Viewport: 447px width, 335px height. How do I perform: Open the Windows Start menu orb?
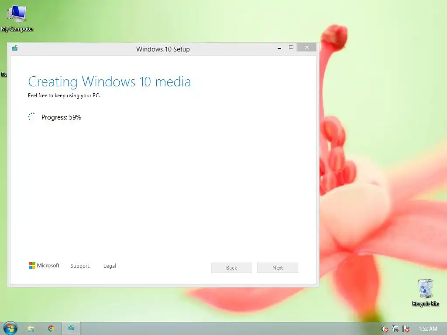point(10,328)
